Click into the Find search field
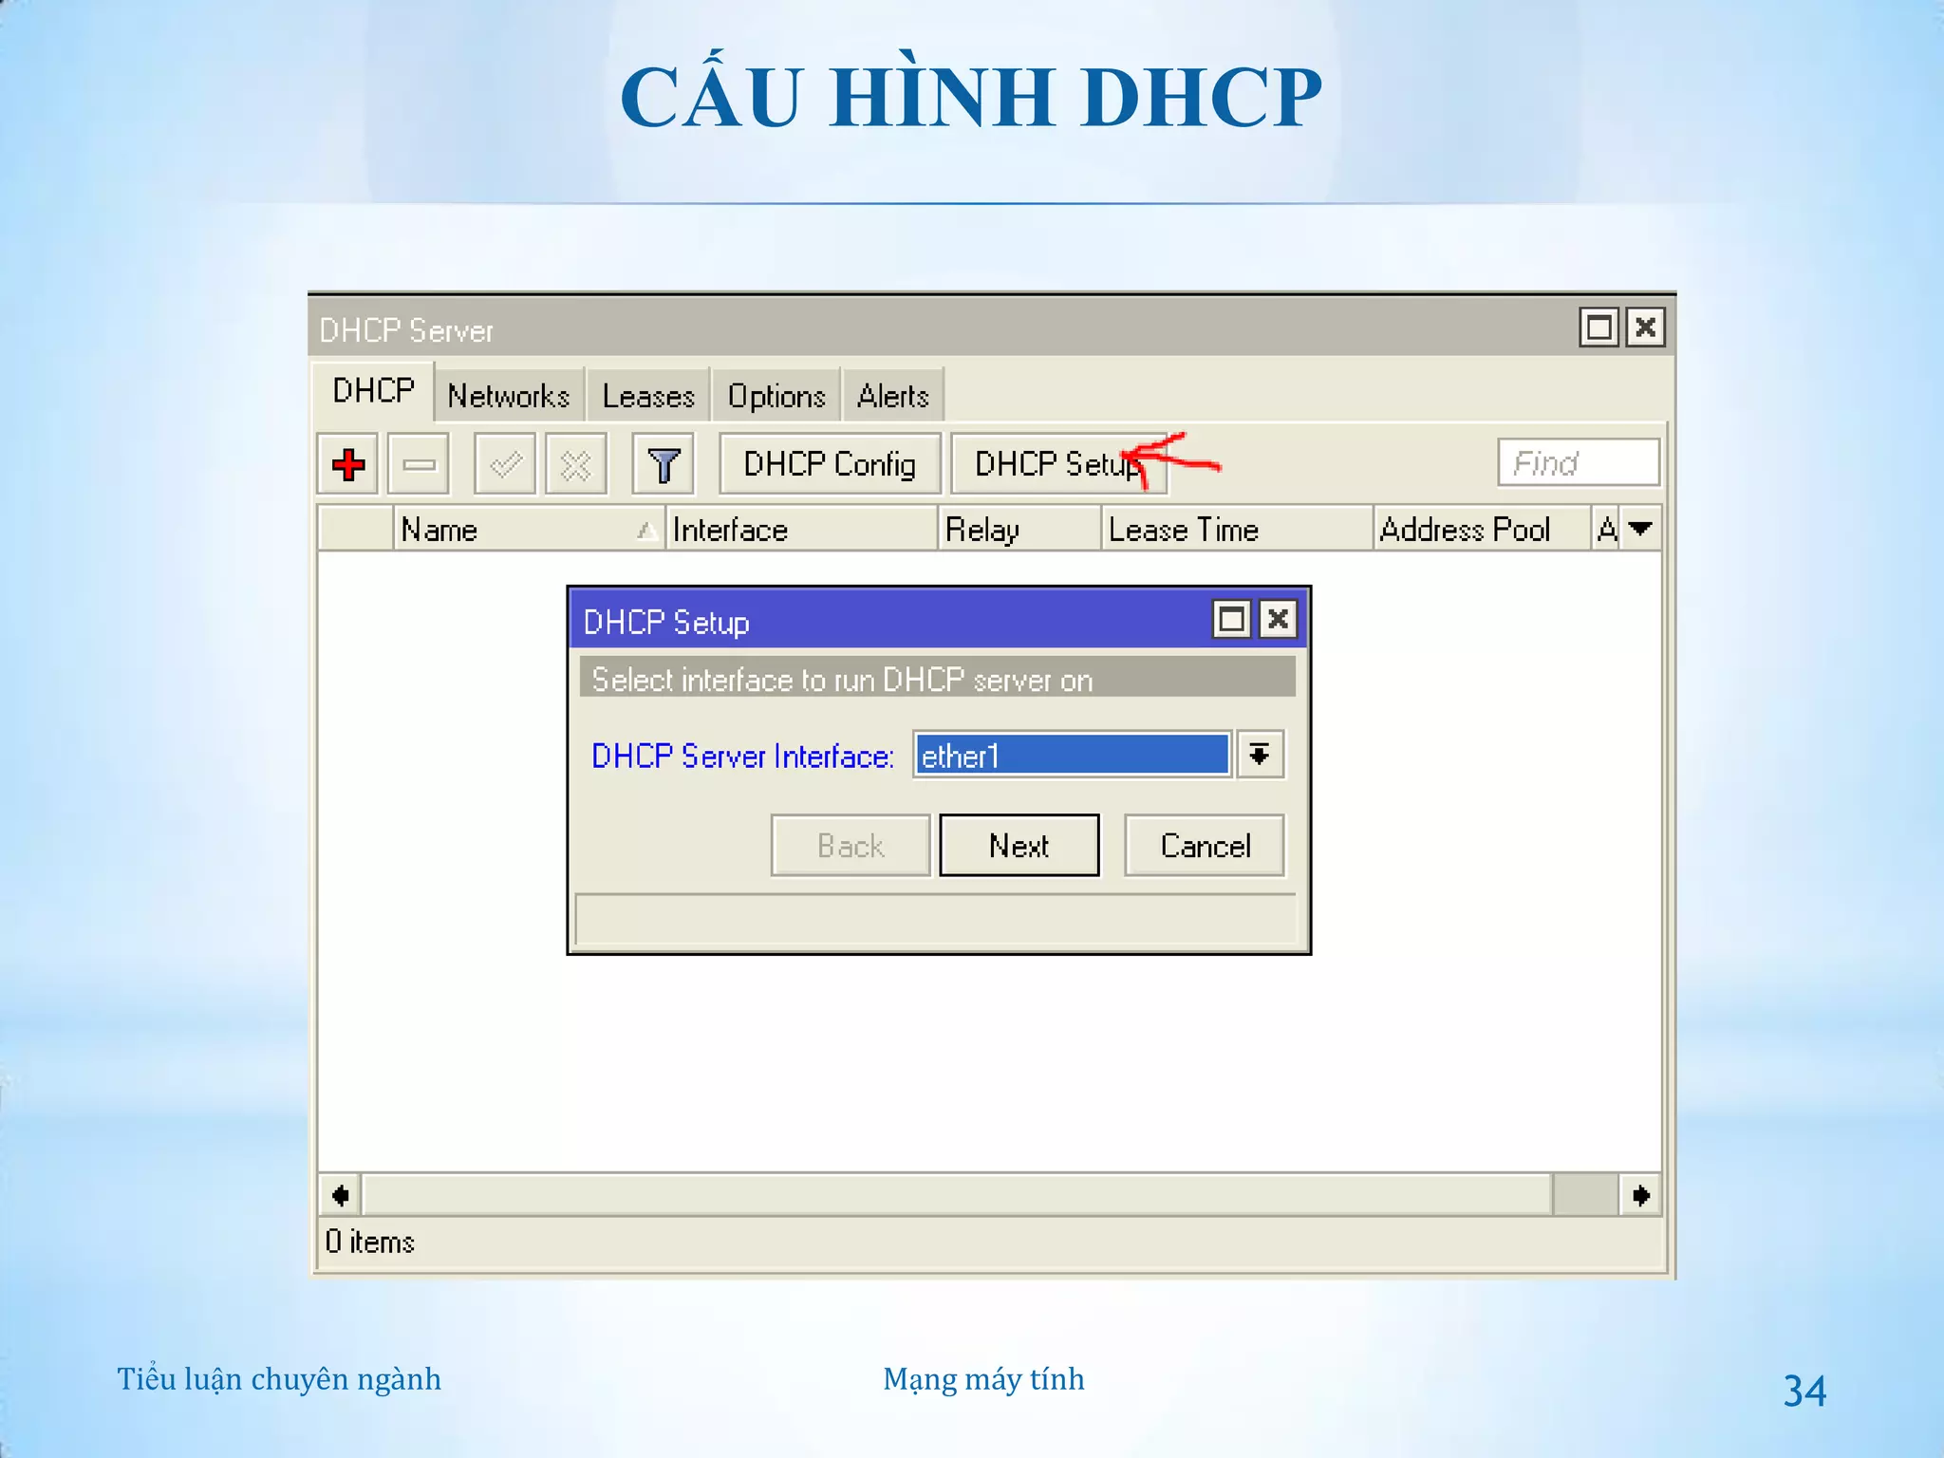This screenshot has width=1944, height=1458. pos(1579,462)
